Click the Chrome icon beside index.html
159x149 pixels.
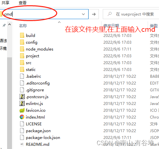tap(22, 117)
